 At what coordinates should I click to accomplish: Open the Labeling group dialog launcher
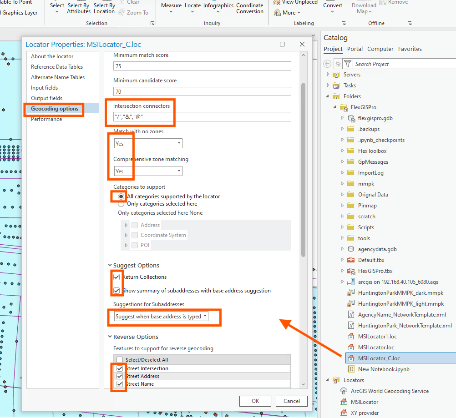[344, 23]
